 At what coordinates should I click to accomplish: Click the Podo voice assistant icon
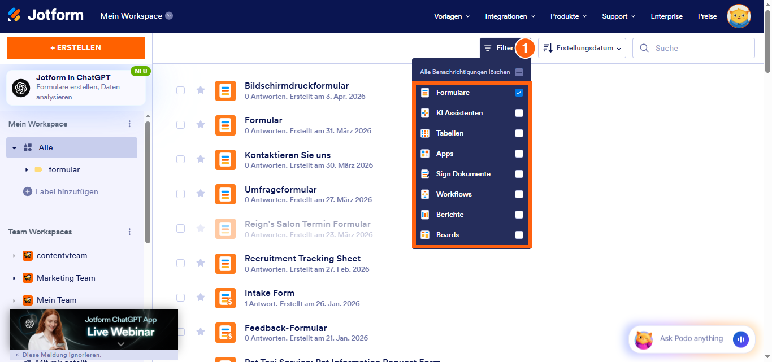click(x=740, y=339)
